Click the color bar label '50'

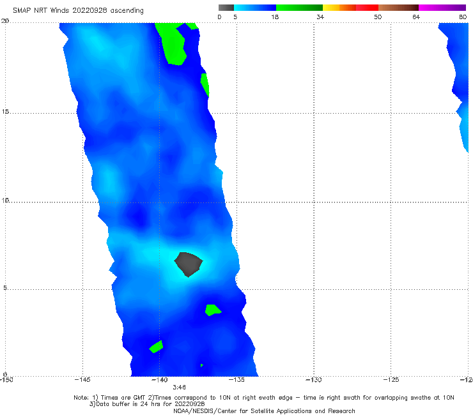point(378,17)
